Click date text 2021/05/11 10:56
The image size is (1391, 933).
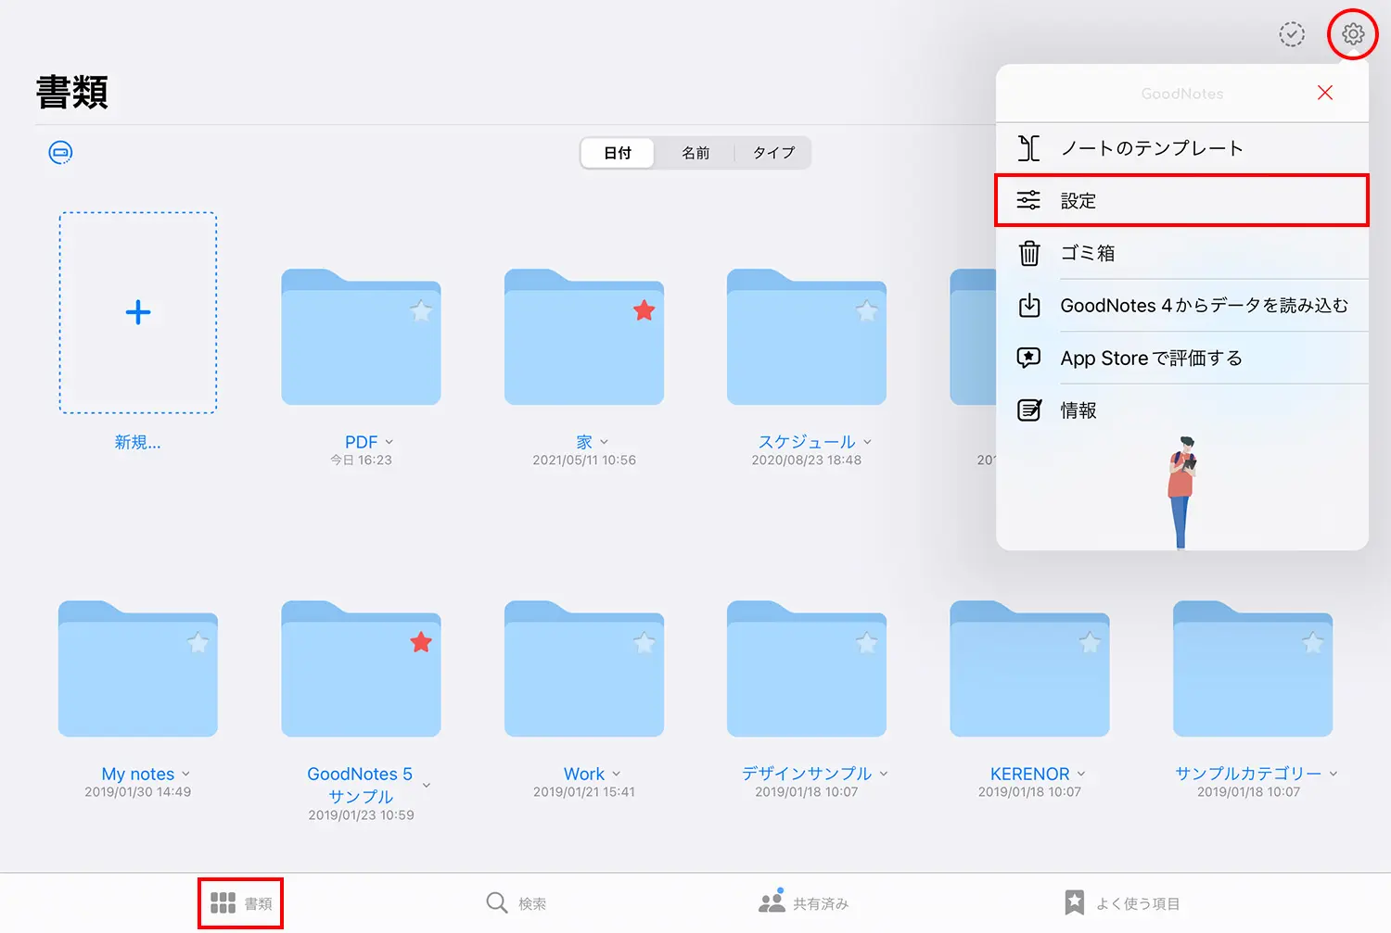[x=584, y=460]
